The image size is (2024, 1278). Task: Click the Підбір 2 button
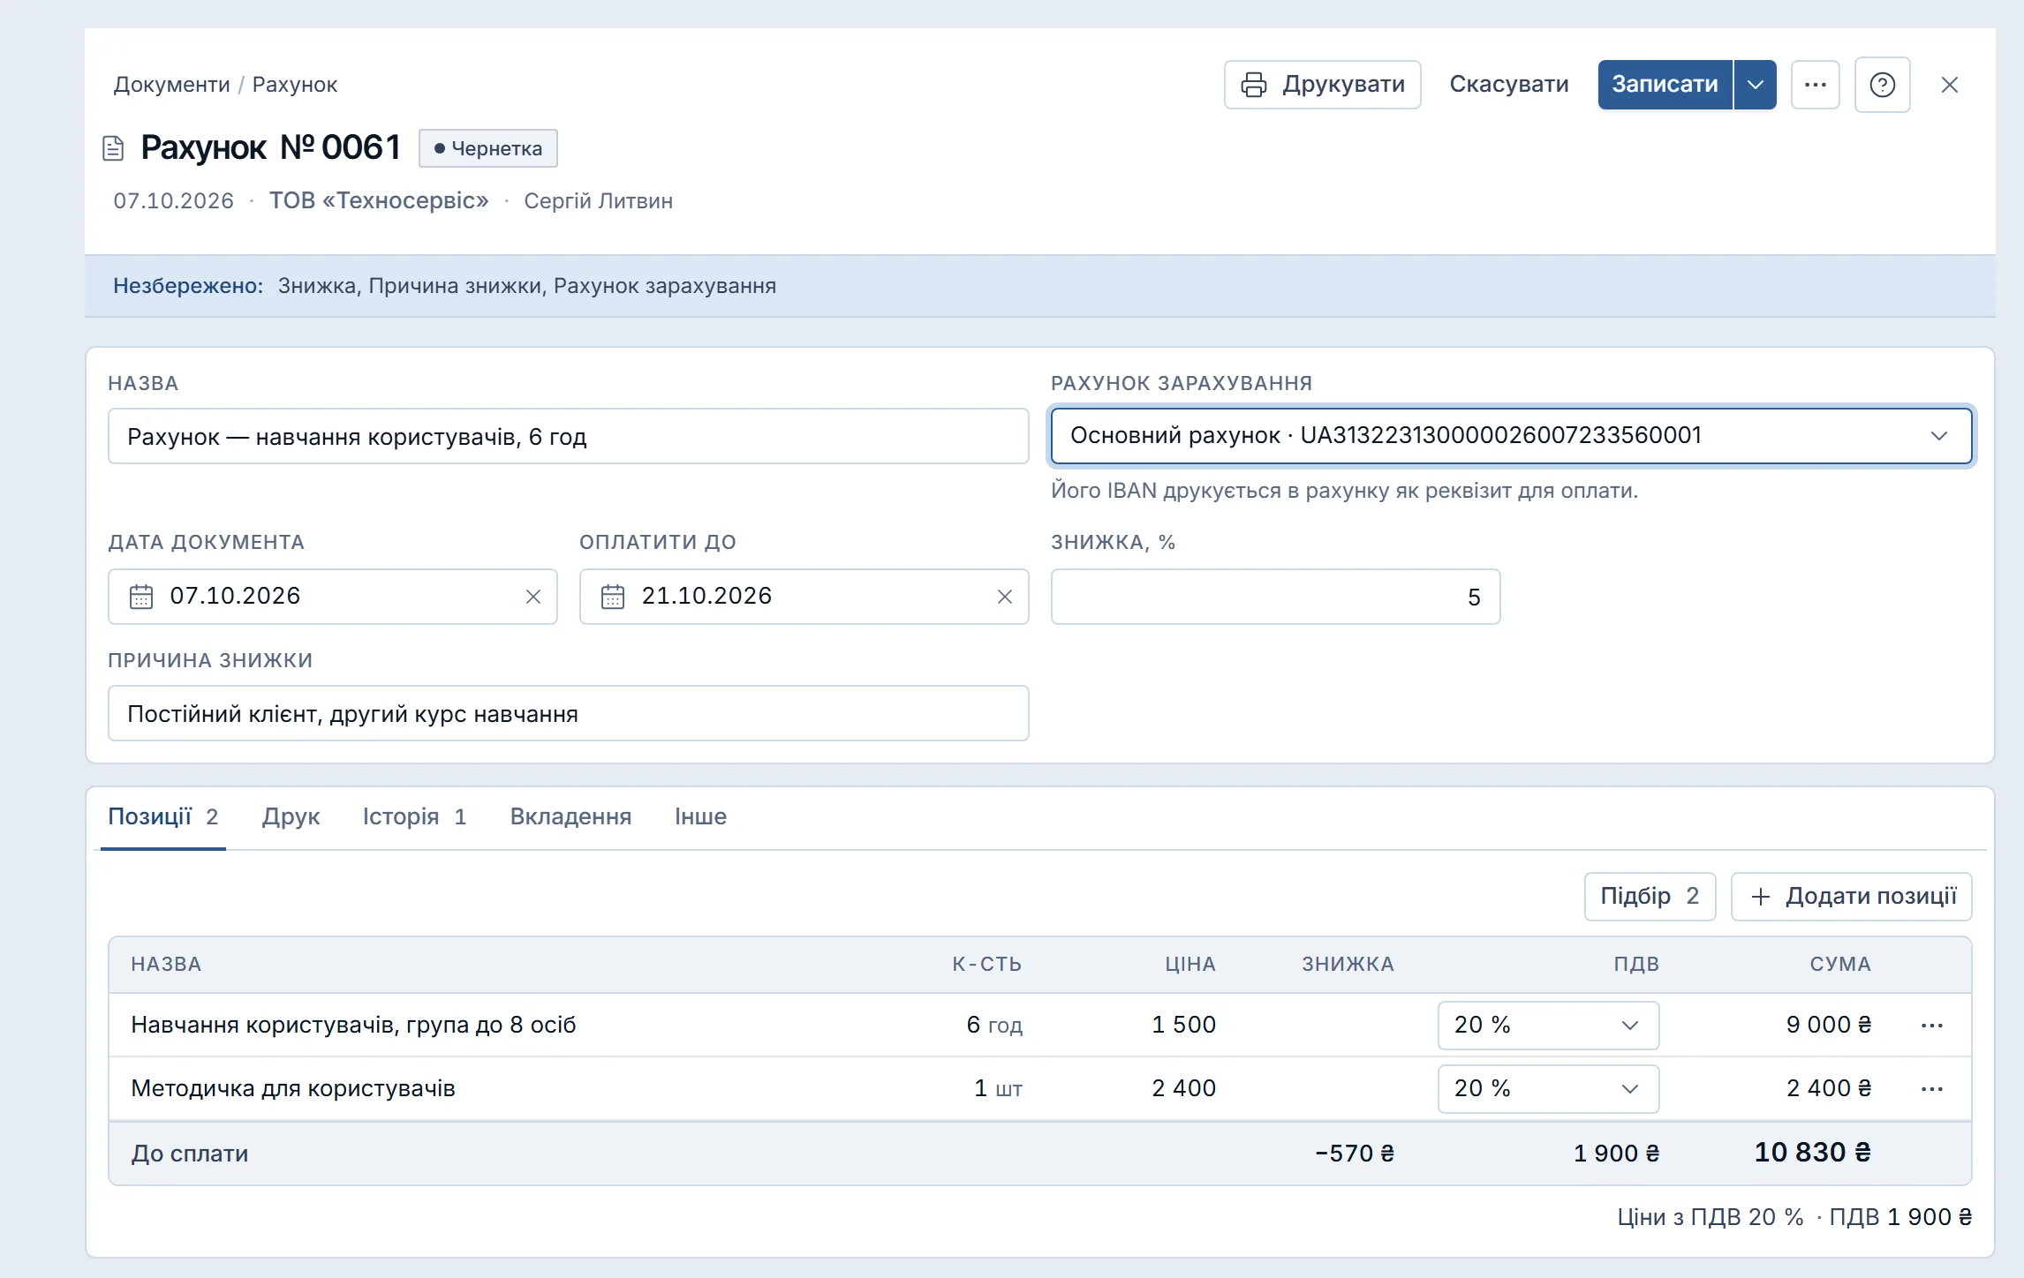[x=1650, y=897]
